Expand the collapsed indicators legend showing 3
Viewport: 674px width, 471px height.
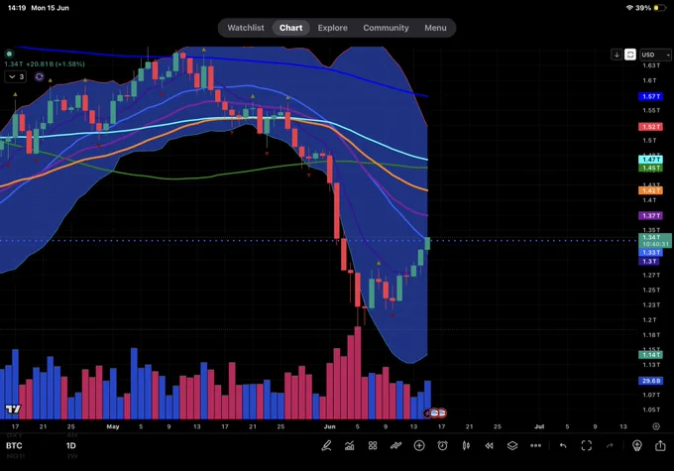coord(16,76)
